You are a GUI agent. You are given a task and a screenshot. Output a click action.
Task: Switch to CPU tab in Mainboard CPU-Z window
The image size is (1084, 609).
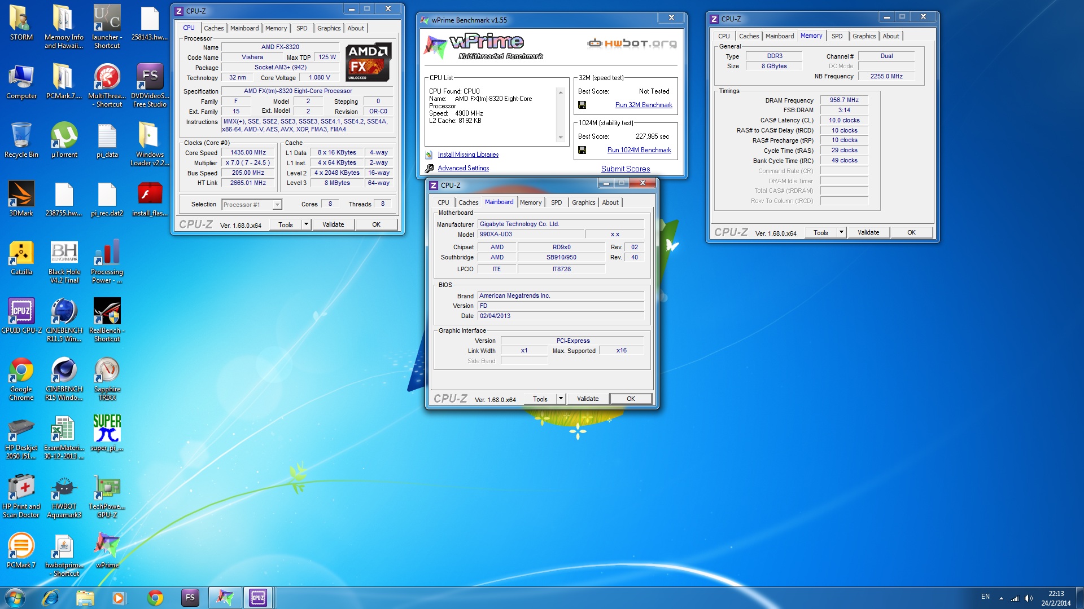coord(443,202)
